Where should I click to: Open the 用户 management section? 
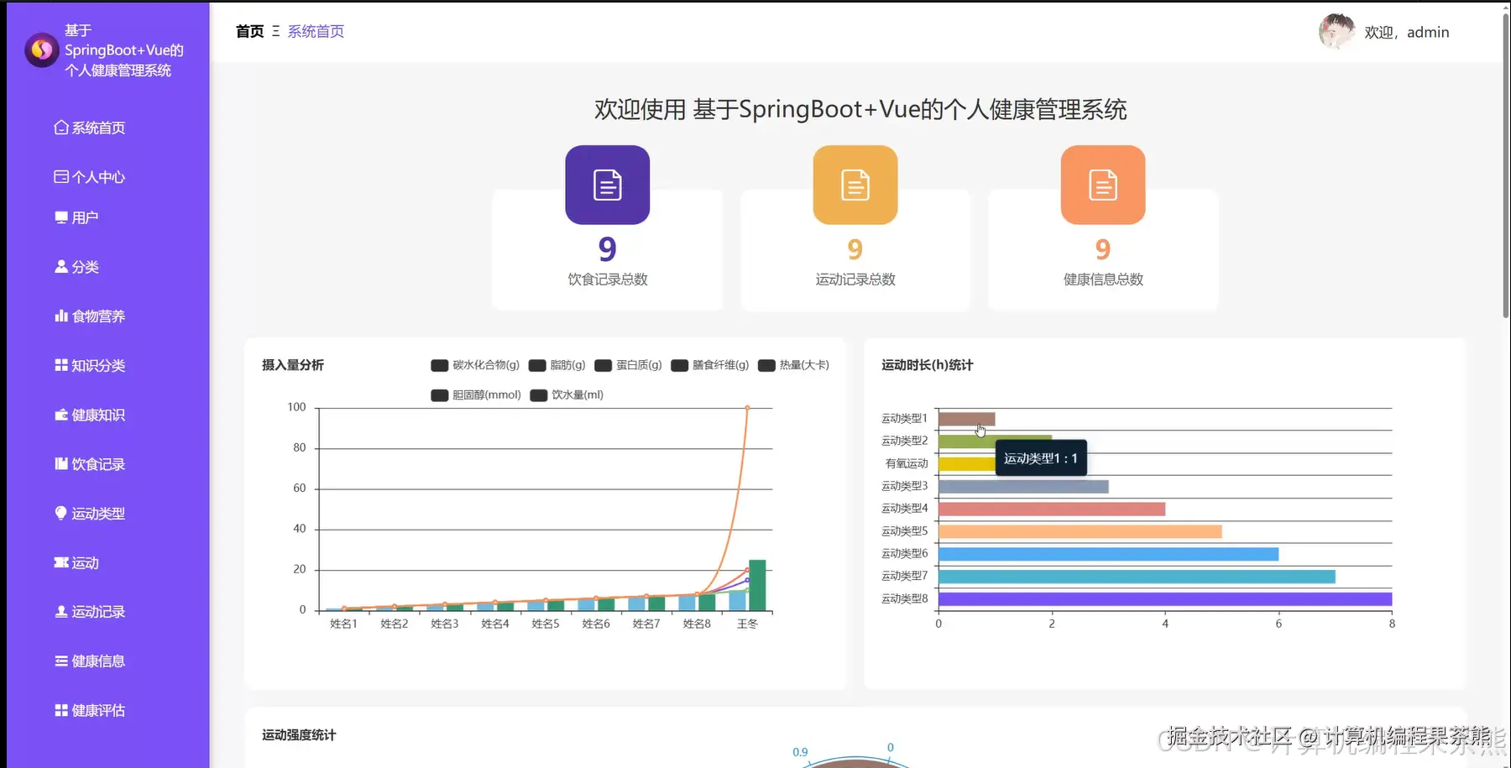pos(82,217)
